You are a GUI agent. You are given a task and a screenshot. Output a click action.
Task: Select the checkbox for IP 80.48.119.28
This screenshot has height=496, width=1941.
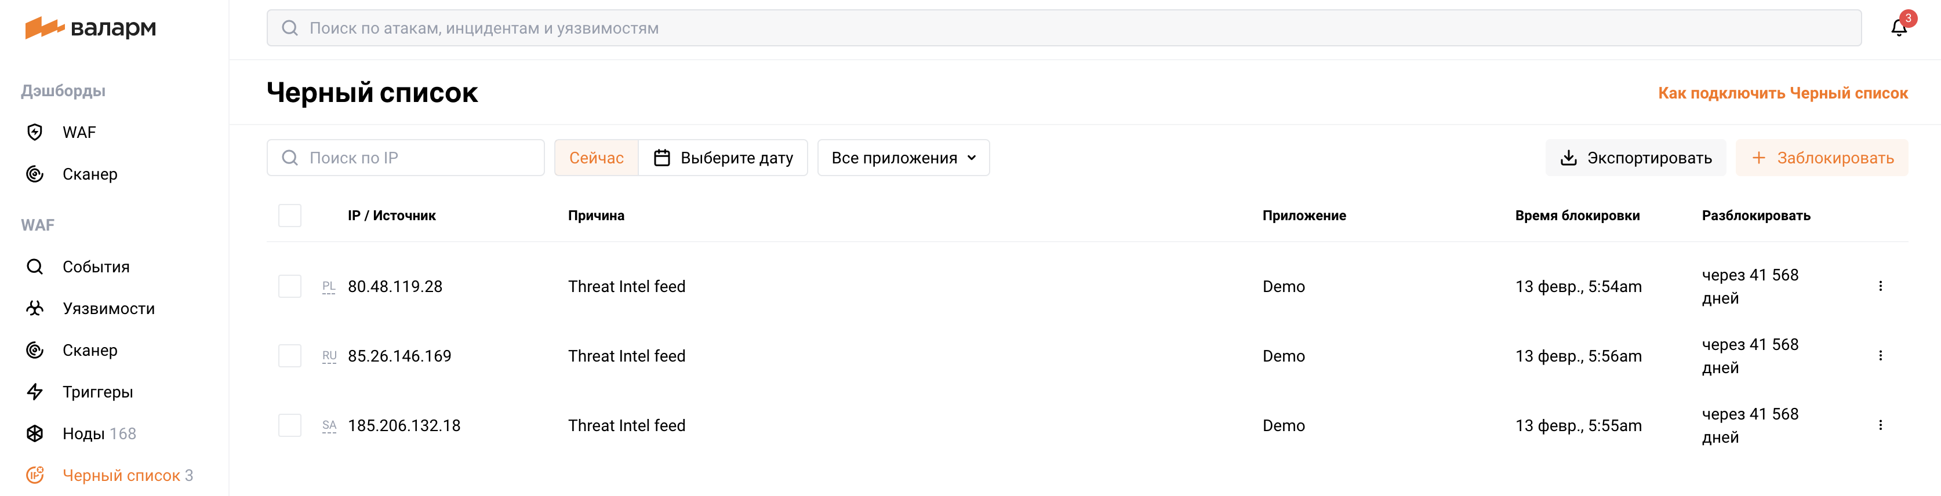click(289, 286)
